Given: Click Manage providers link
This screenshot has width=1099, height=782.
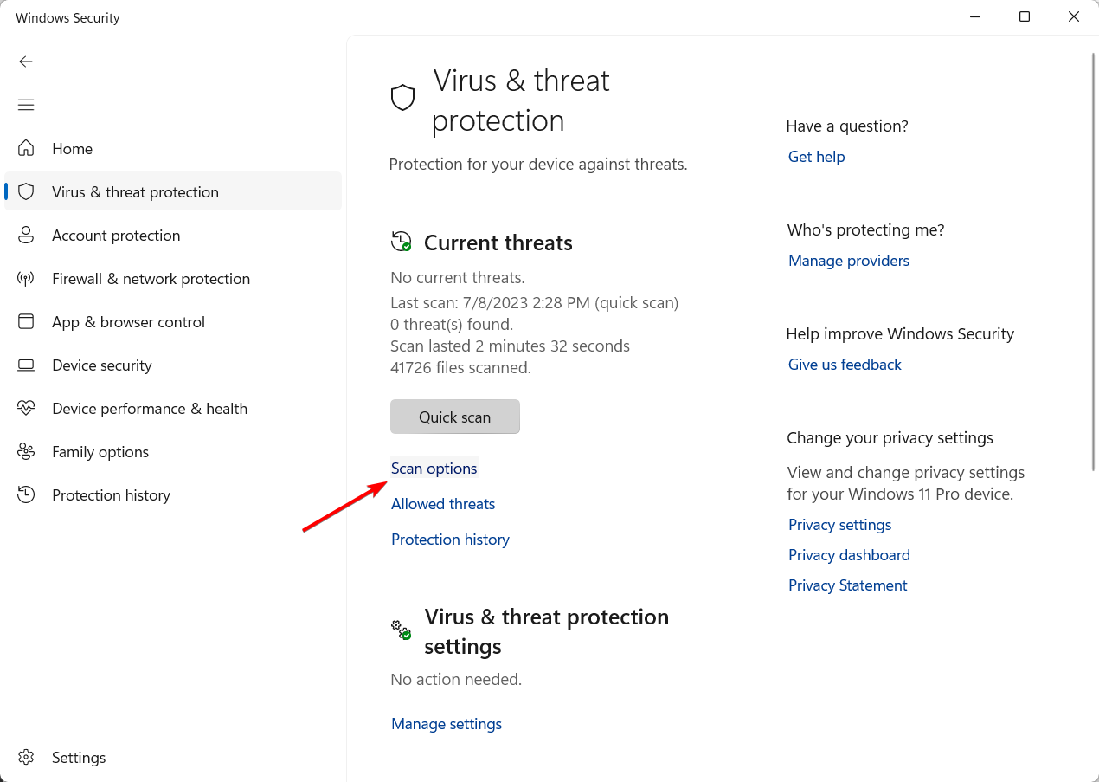Looking at the screenshot, I should [849, 261].
